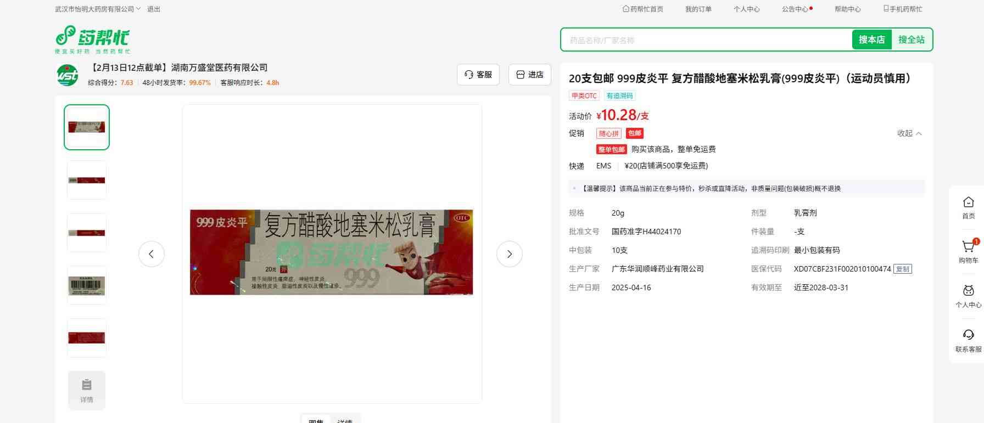Select the barcode thumbnail image
The image size is (984, 423).
pos(87,285)
